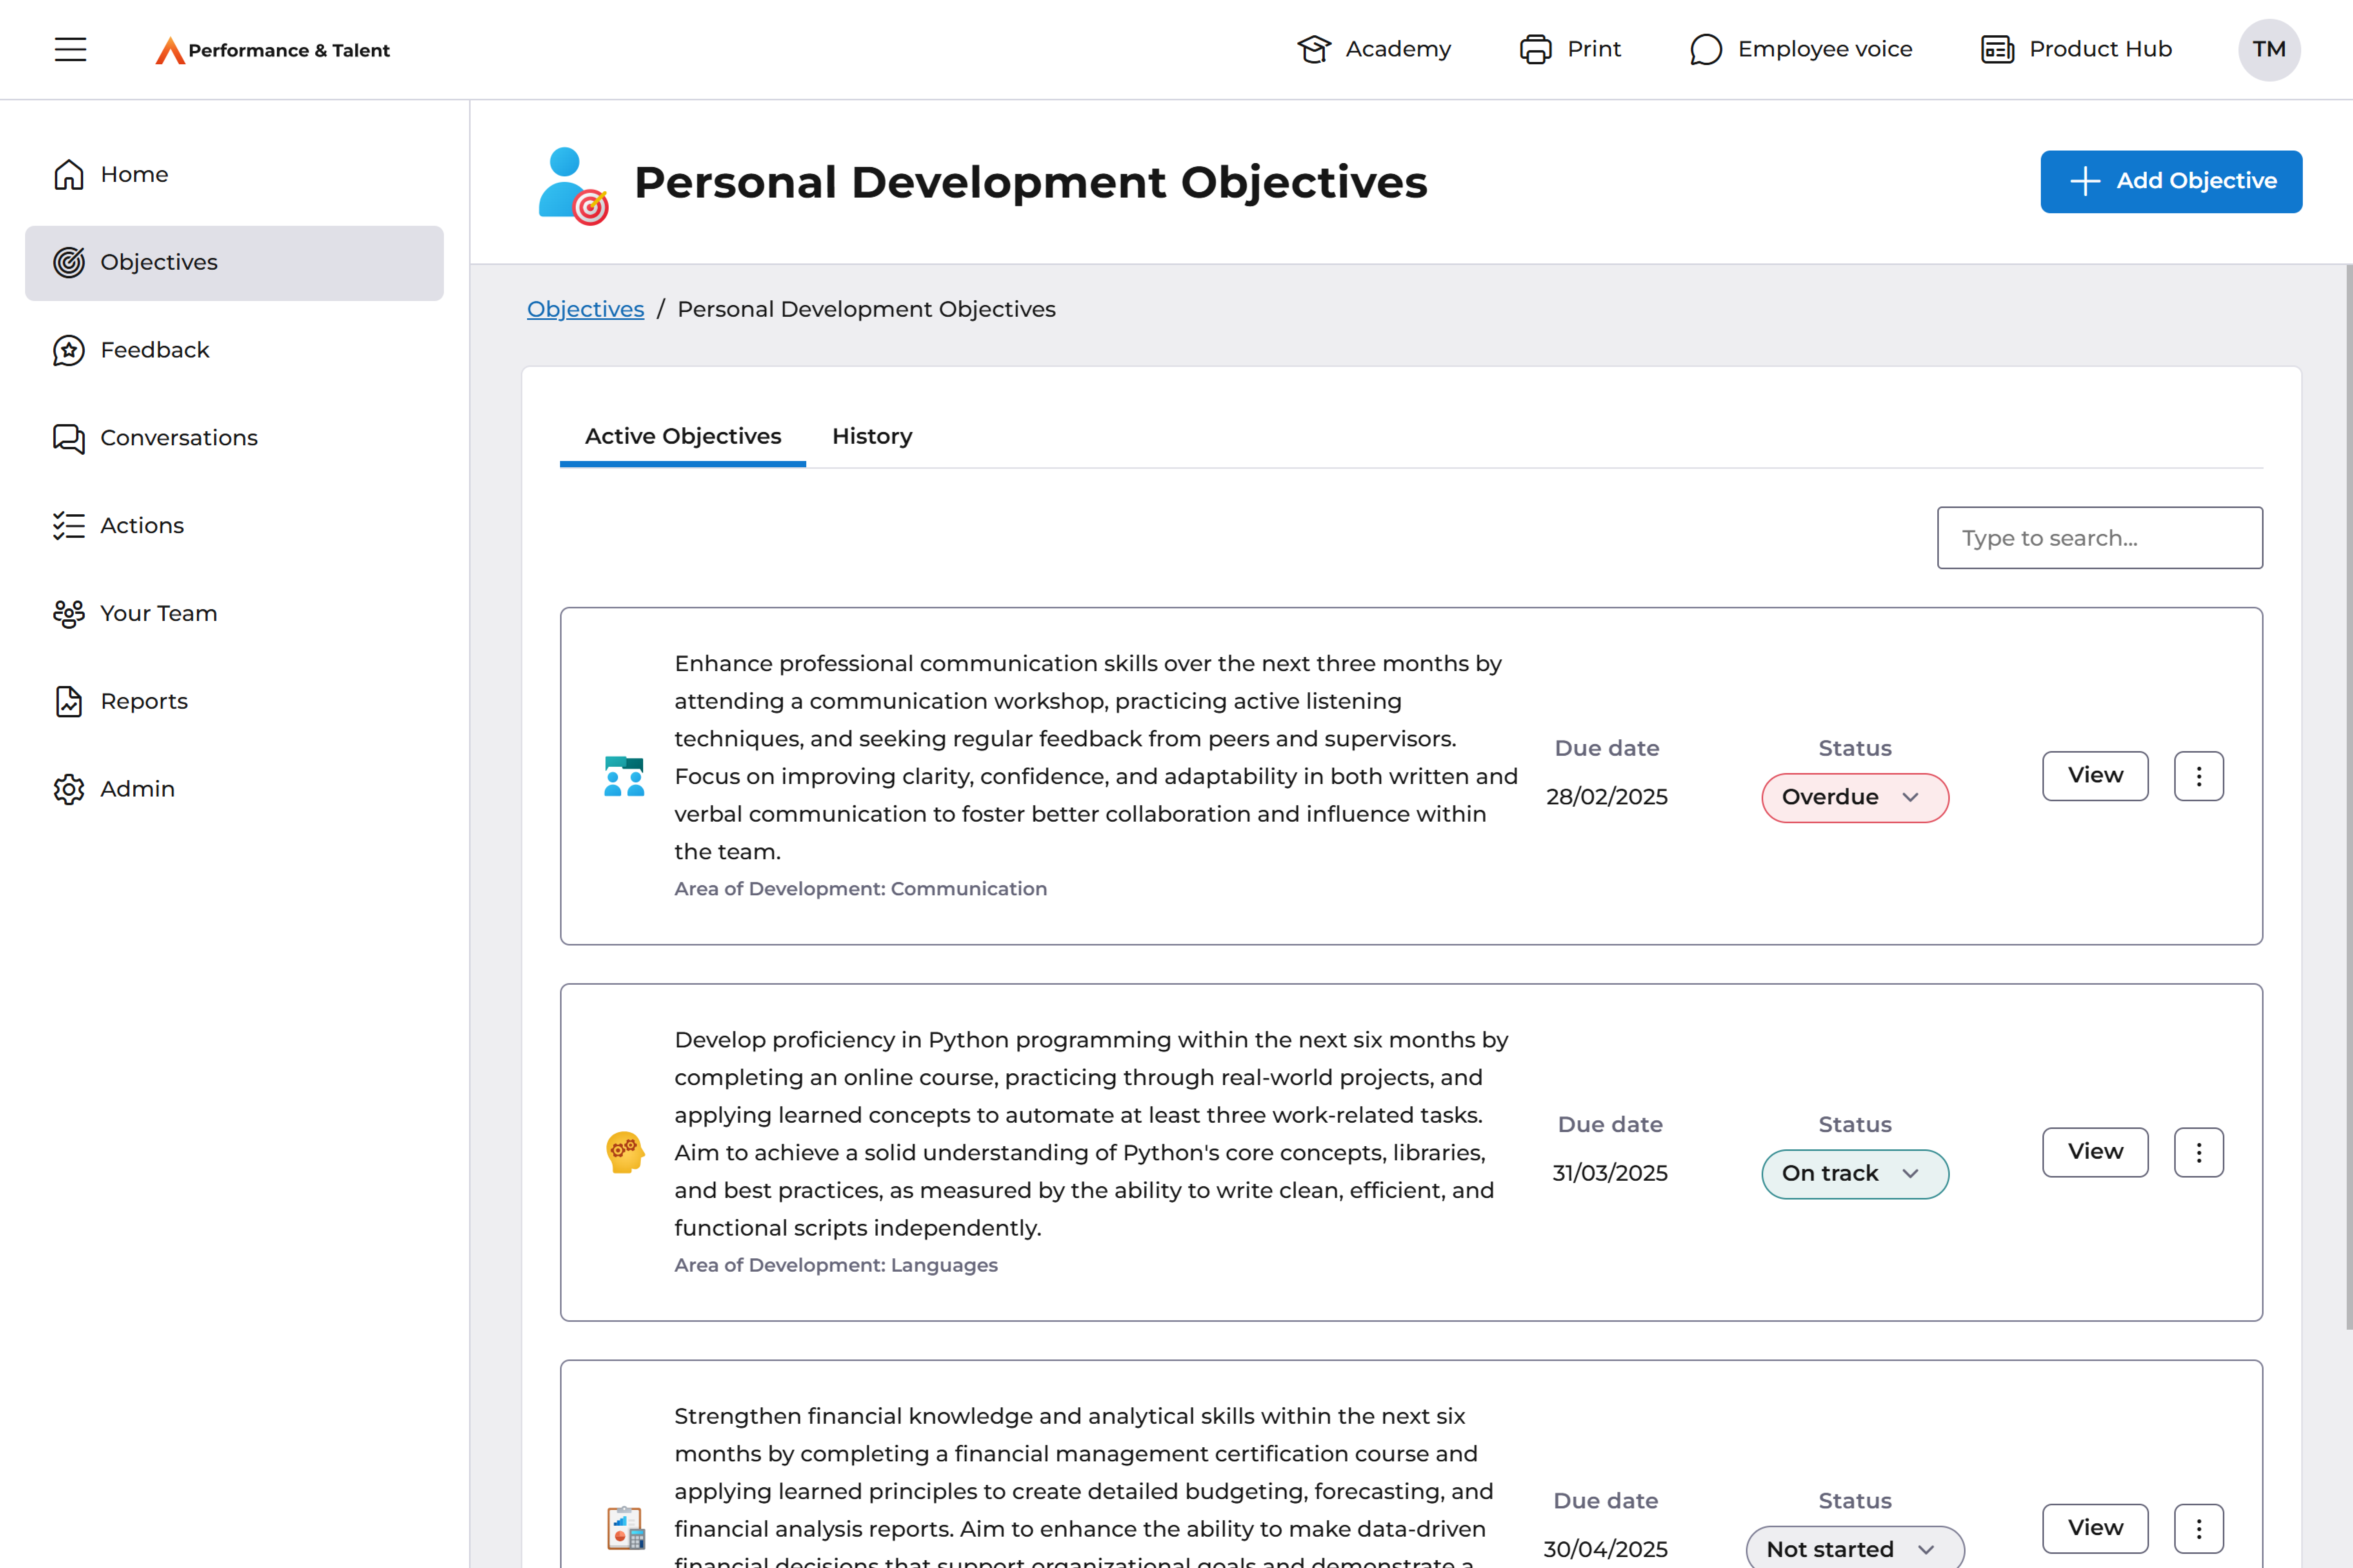2353x1568 pixels.
Task: Open the Overdue status dropdown
Action: [x=1854, y=797]
